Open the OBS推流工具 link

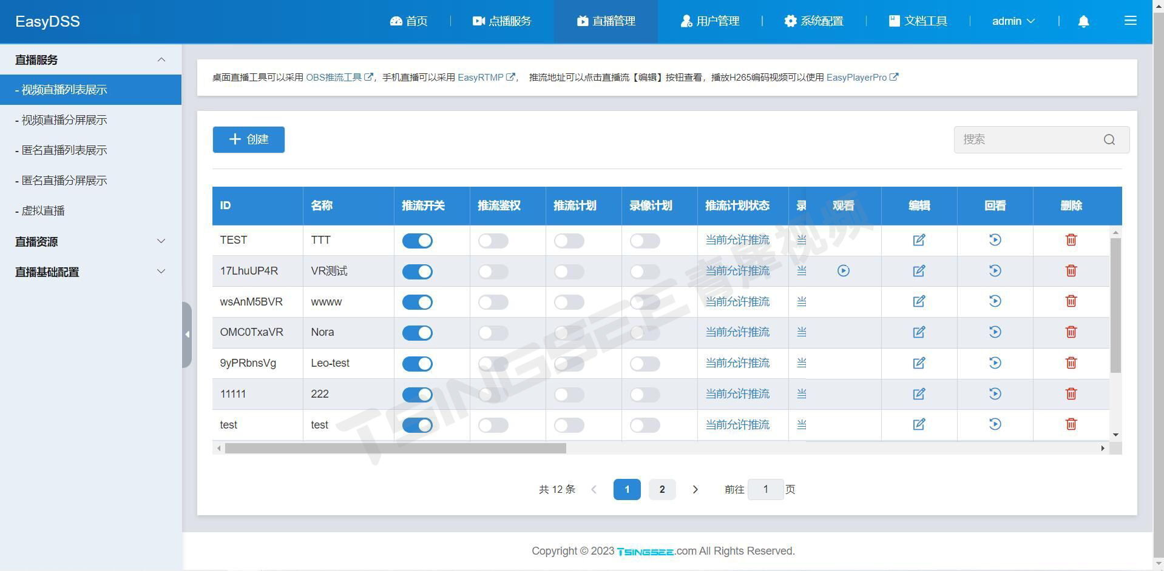point(336,77)
